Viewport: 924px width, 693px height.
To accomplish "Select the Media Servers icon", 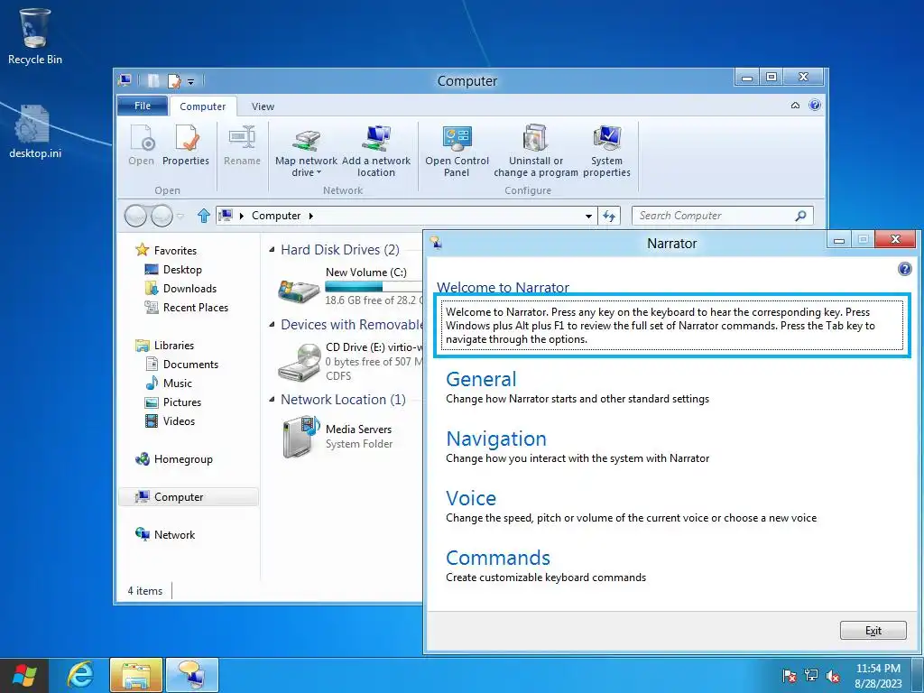I will point(300,436).
